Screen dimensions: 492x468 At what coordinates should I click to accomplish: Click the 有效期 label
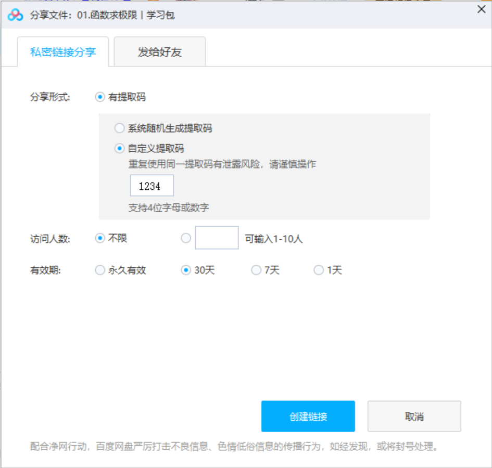(45, 270)
